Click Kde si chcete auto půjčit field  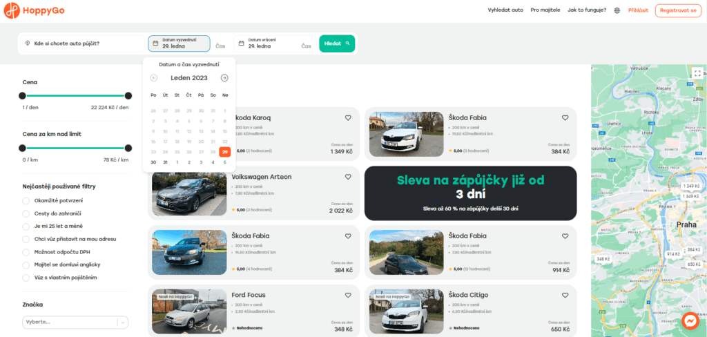point(82,44)
